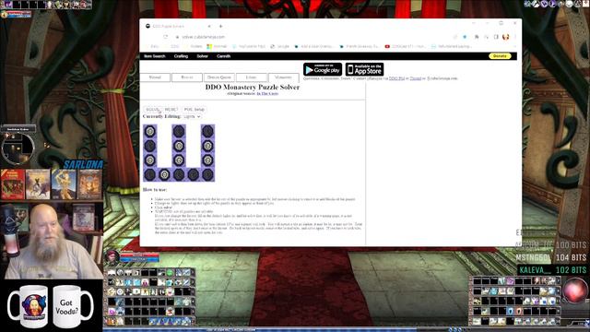Viewport: 590px width, 332px height.
Task: Open the Google Play badge
Action: [323, 70]
